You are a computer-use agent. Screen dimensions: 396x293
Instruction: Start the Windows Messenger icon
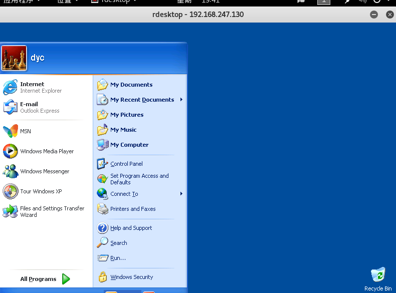tap(11, 171)
